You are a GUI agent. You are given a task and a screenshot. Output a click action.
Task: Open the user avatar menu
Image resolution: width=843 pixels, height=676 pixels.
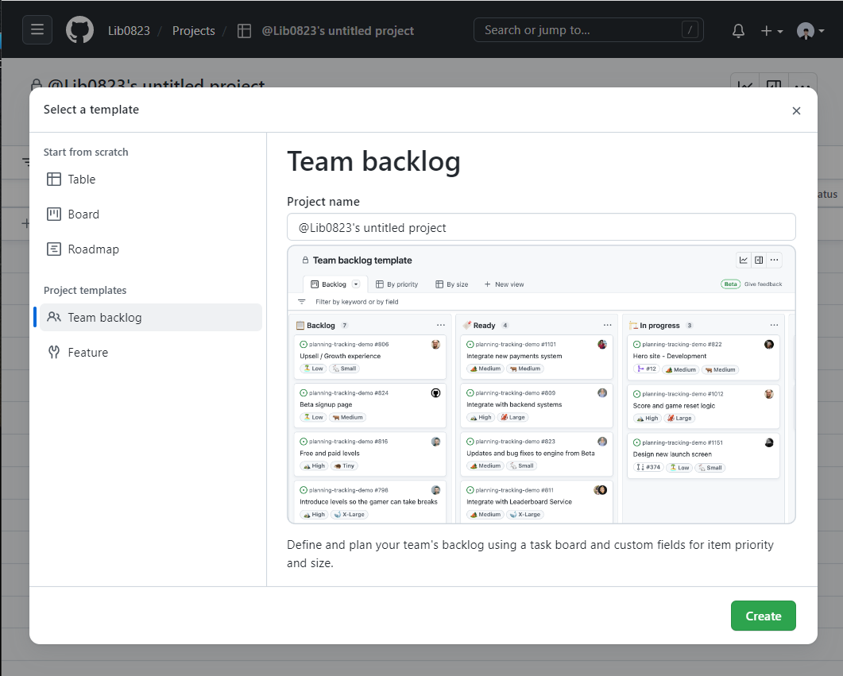point(810,31)
